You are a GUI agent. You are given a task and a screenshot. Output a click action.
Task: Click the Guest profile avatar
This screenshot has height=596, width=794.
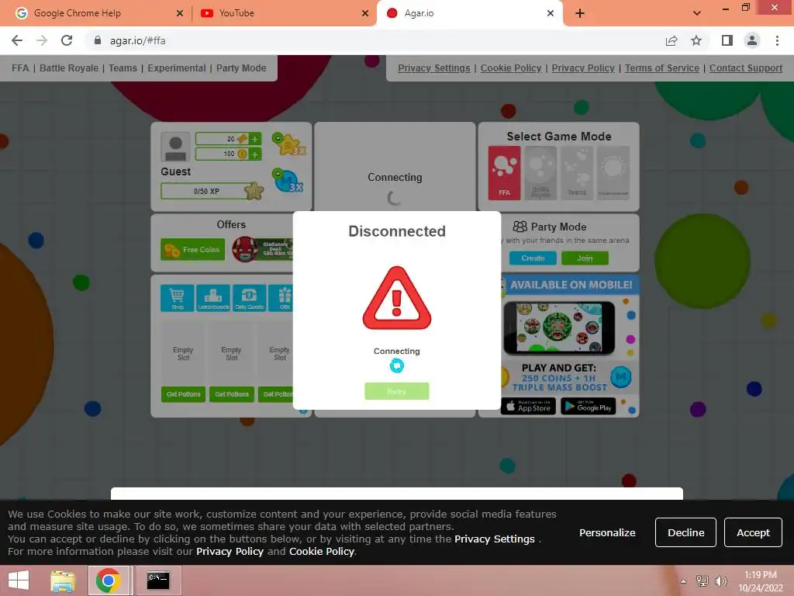[x=175, y=147]
